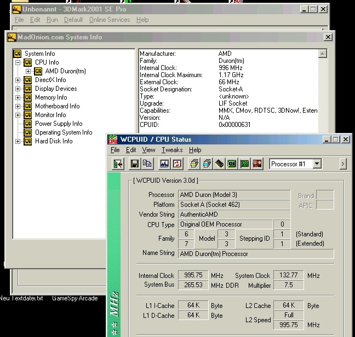
Task: Click the System Info root node icon
Action: click(x=18, y=54)
